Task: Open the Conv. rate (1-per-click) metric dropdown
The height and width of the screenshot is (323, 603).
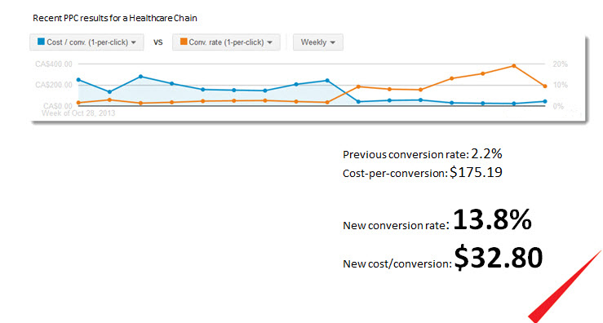Action: pyautogui.click(x=226, y=42)
